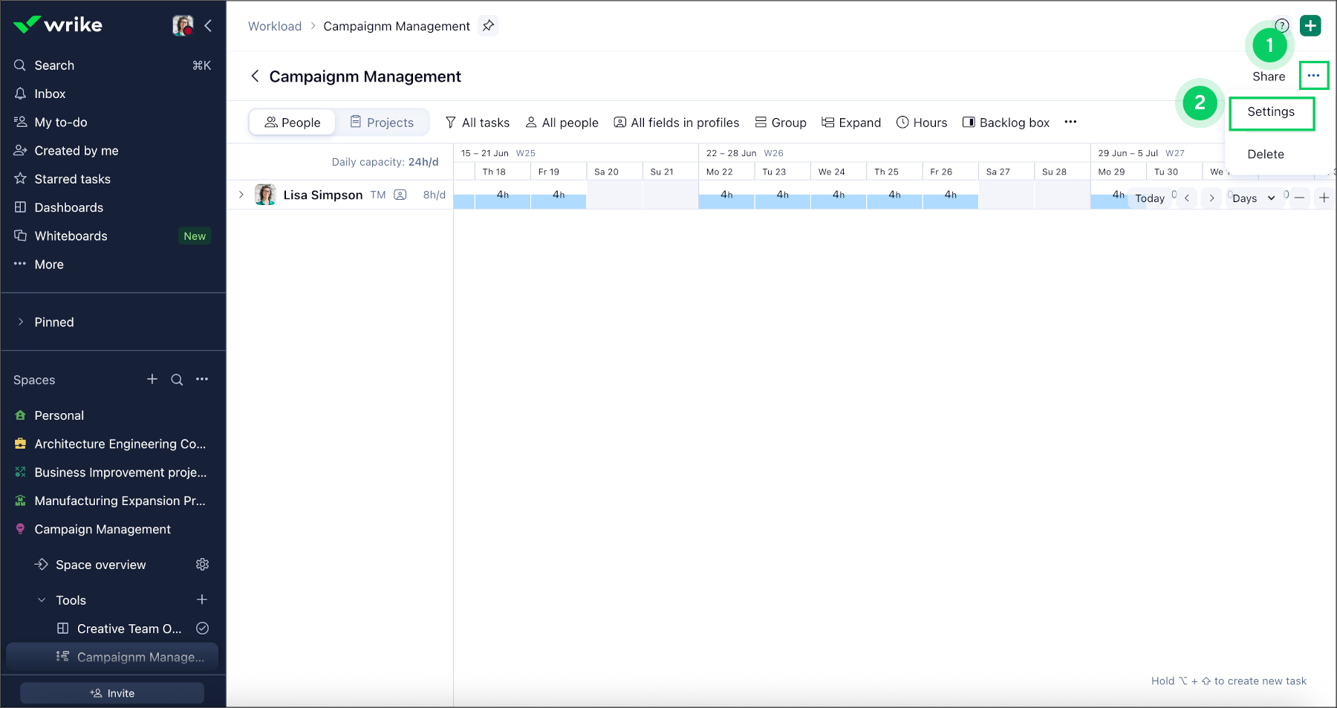Viewport: 1337px width, 708px height.
Task: Click the green create plus button
Action: point(1311,26)
